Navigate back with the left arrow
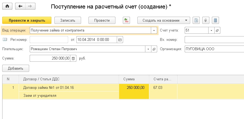 pos(20,6)
